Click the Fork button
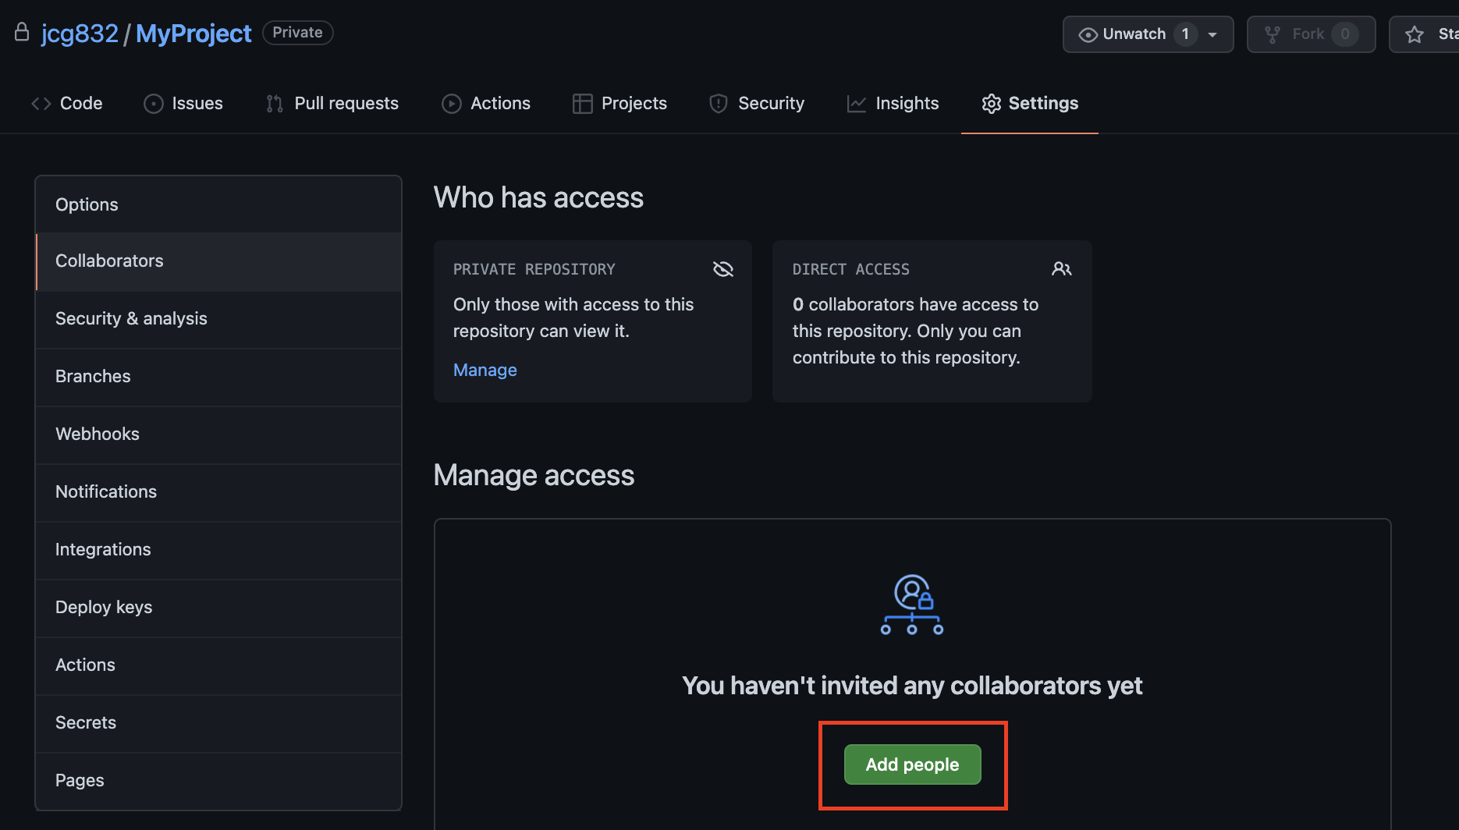Image resolution: width=1459 pixels, height=830 pixels. pyautogui.click(x=1311, y=34)
